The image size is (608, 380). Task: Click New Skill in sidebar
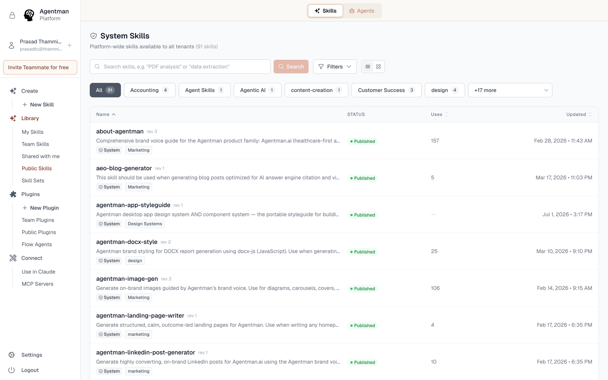pyautogui.click(x=38, y=104)
